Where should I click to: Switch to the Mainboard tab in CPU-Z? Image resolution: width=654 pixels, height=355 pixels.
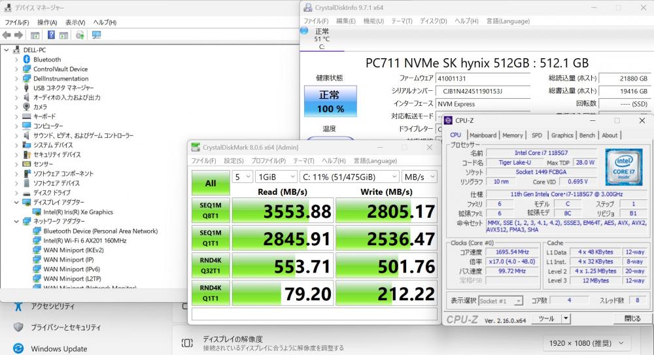pos(483,135)
